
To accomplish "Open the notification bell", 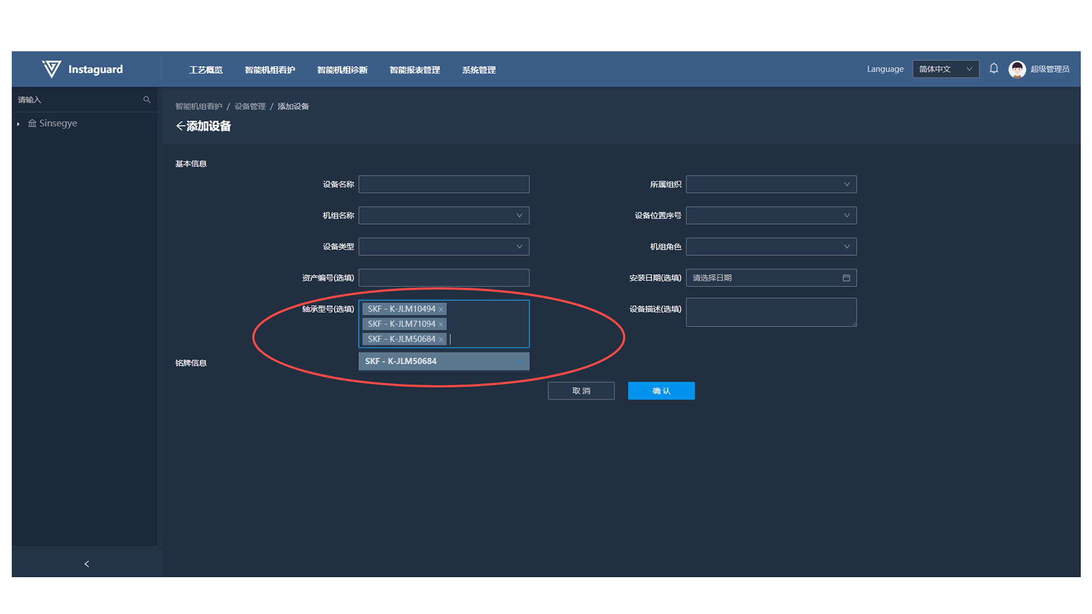I will (x=994, y=69).
